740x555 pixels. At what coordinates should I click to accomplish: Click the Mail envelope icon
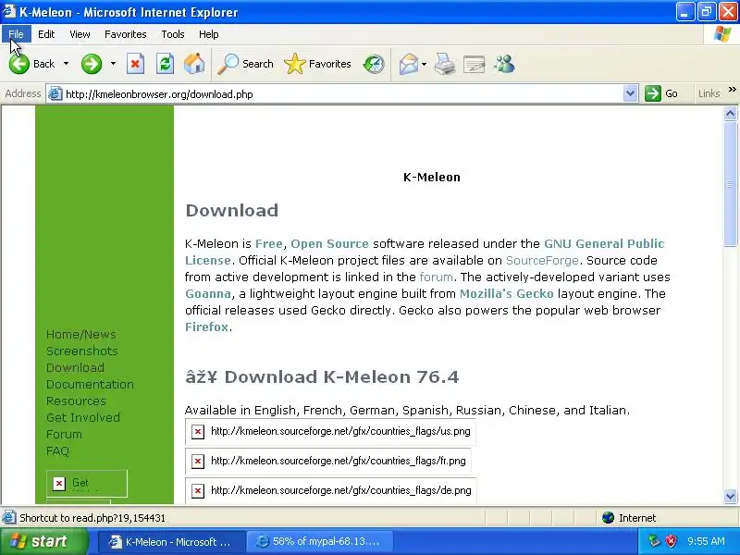(x=409, y=64)
